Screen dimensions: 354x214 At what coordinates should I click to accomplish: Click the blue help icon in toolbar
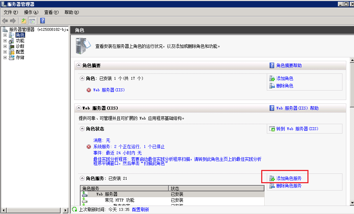[x=42, y=21]
